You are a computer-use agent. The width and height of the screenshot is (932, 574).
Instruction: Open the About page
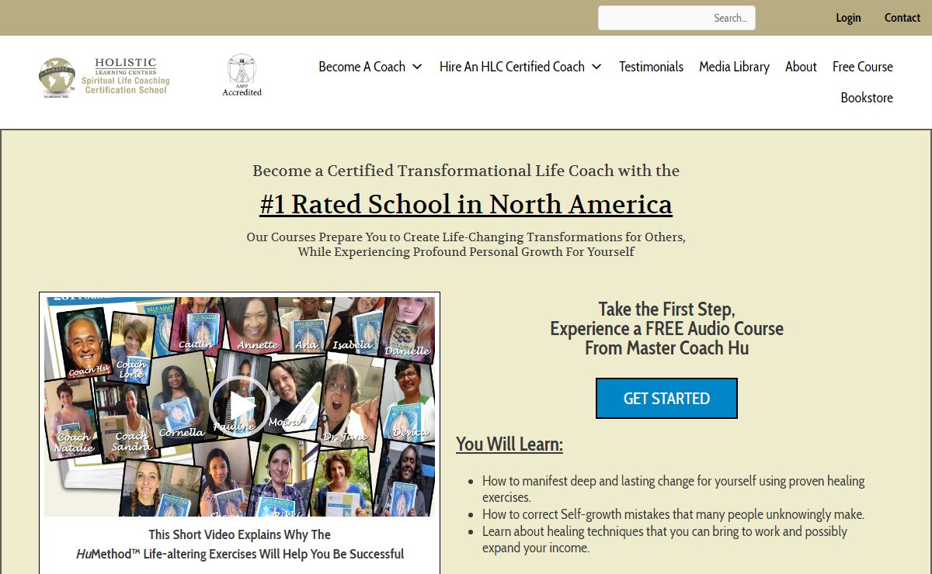801,67
